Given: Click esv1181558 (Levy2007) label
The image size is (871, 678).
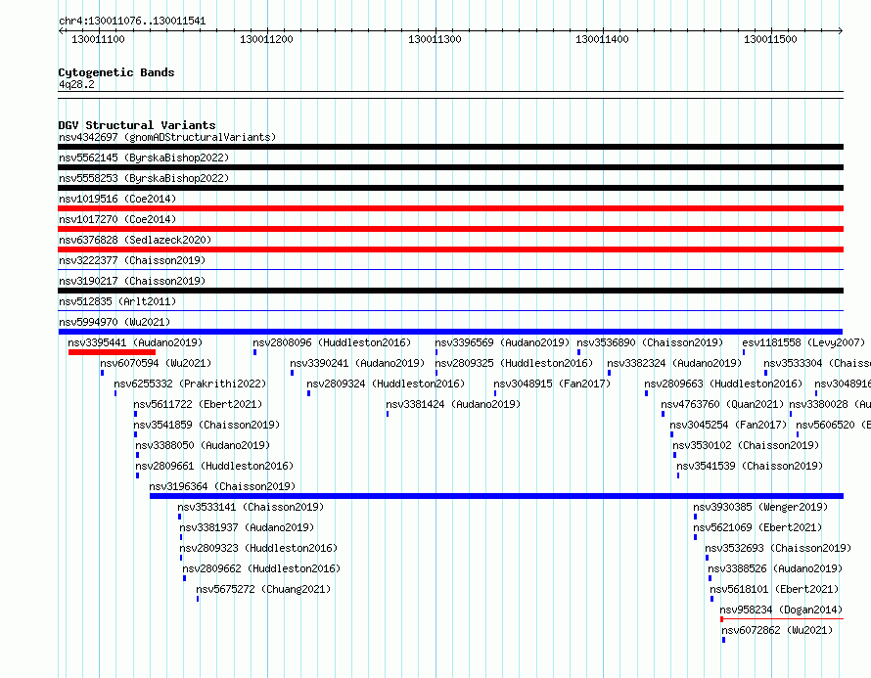Looking at the screenshot, I should coord(803,342).
